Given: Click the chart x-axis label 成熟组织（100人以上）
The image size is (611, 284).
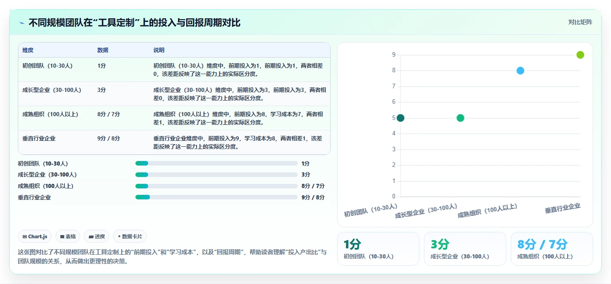Looking at the screenshot, I should pos(488,211).
